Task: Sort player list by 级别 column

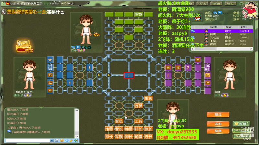Action: click(229, 27)
